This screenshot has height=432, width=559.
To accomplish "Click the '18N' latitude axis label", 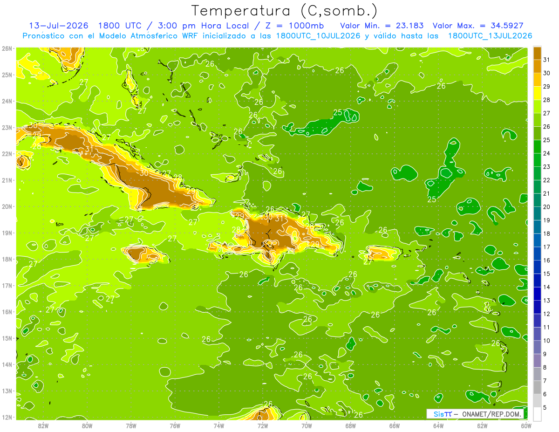I will tap(7, 260).
